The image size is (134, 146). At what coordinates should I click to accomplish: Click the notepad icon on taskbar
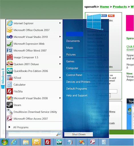(70, 142)
